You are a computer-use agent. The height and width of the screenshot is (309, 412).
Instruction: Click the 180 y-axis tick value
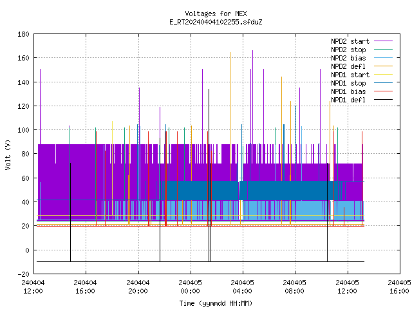click(x=23, y=34)
